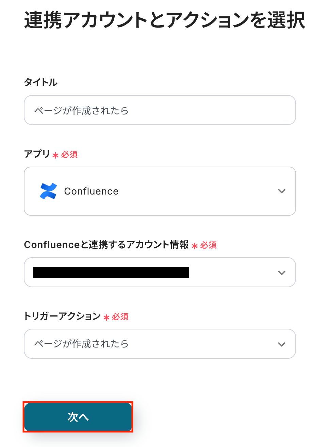Open the Confluence app selection dropdown
This screenshot has height=447, width=328.
tap(160, 191)
